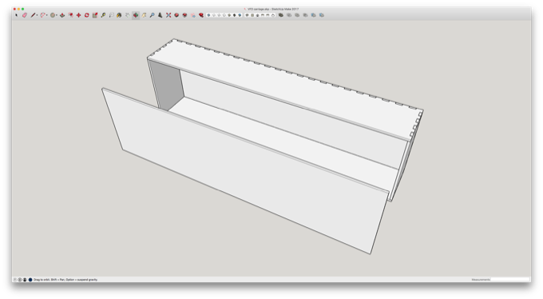Click the first status bar icon
This screenshot has height=299, width=543.
tap(14, 280)
